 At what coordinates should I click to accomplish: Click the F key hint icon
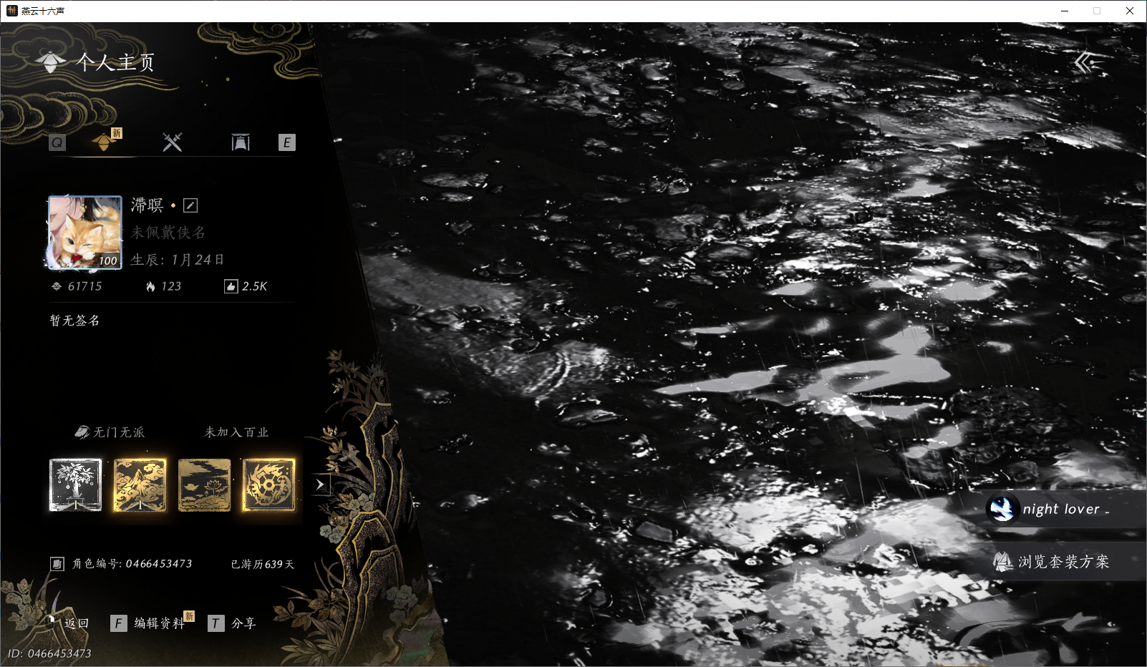[x=119, y=623]
